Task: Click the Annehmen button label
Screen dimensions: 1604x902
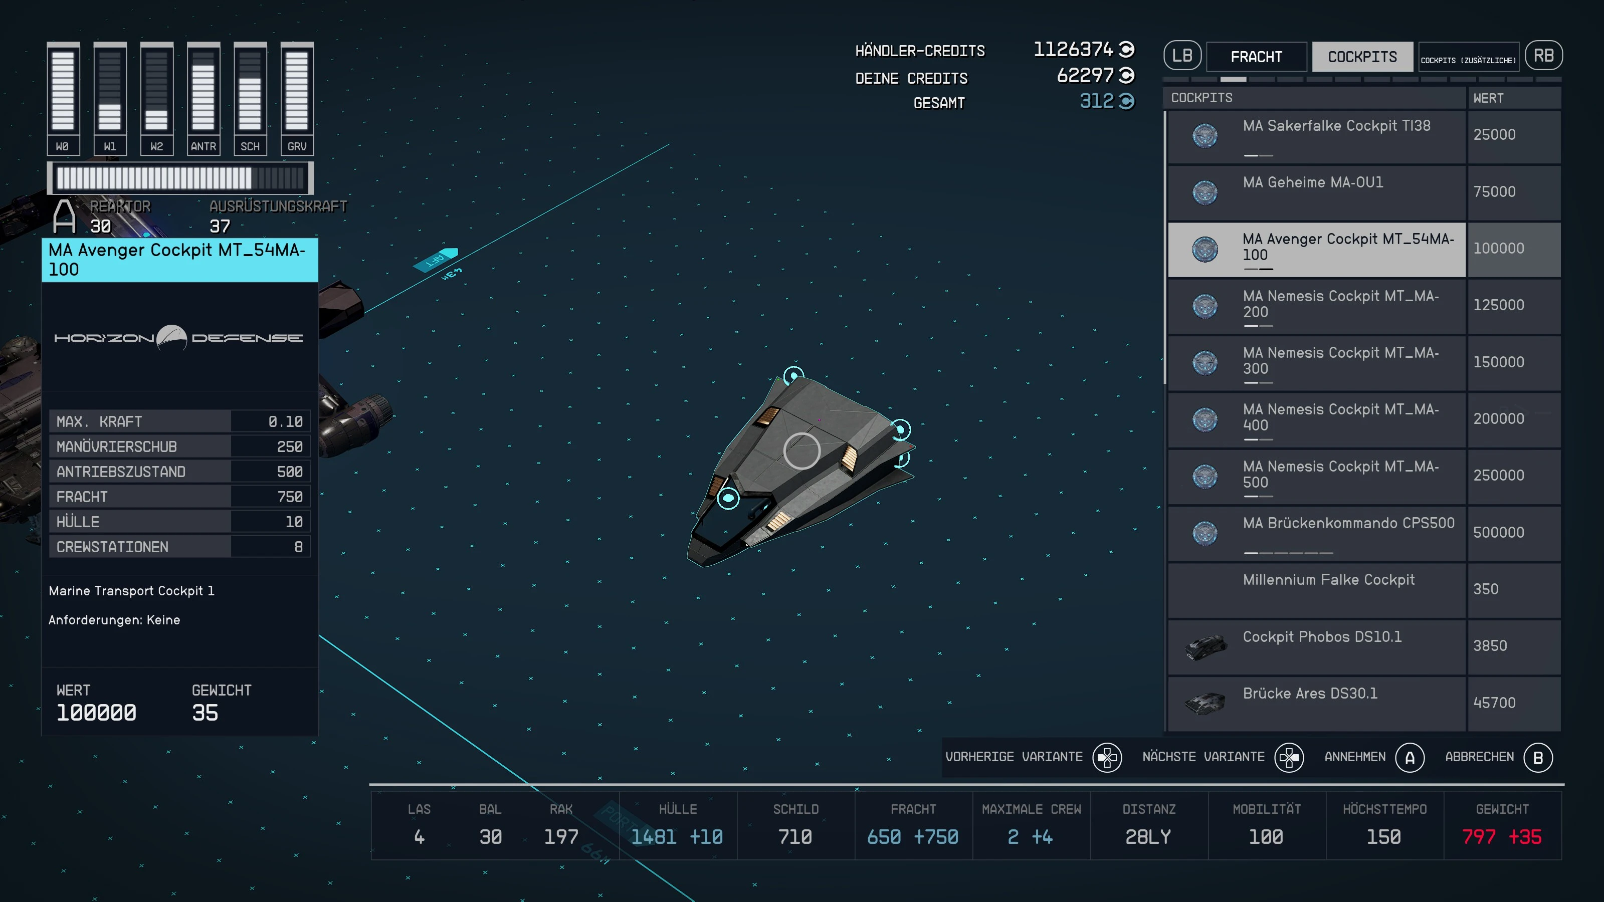Action: [x=1355, y=757]
